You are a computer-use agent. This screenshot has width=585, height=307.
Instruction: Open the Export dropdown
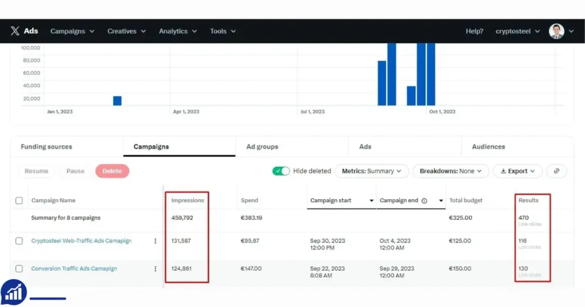tap(518, 171)
